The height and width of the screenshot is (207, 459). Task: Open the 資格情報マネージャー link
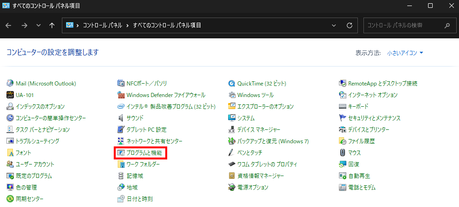coord(260,176)
